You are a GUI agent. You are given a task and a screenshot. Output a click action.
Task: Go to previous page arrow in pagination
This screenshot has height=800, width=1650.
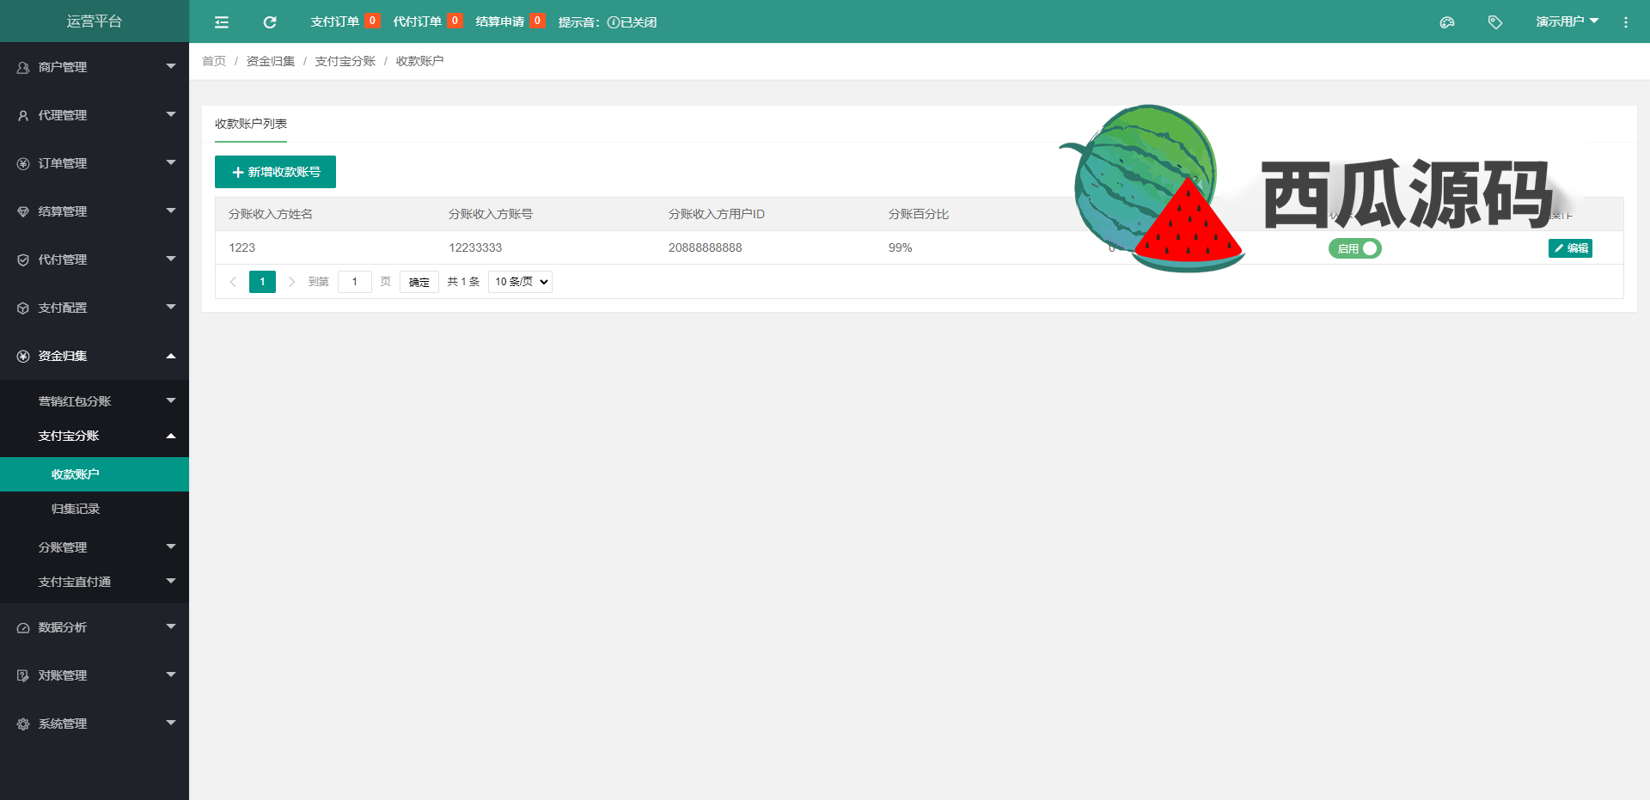(233, 282)
